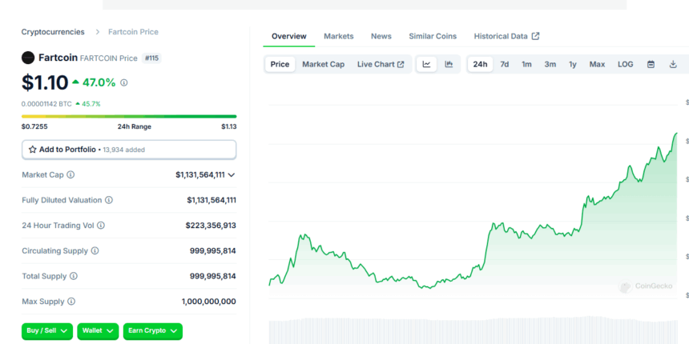Image resolution: width=689 pixels, height=344 pixels.
Task: Click external link icon next to Historical Data
Action: [535, 37]
